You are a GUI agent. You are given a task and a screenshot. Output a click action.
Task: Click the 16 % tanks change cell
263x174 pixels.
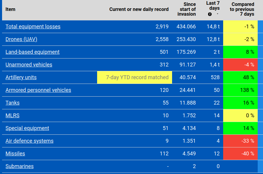[x=240, y=103]
